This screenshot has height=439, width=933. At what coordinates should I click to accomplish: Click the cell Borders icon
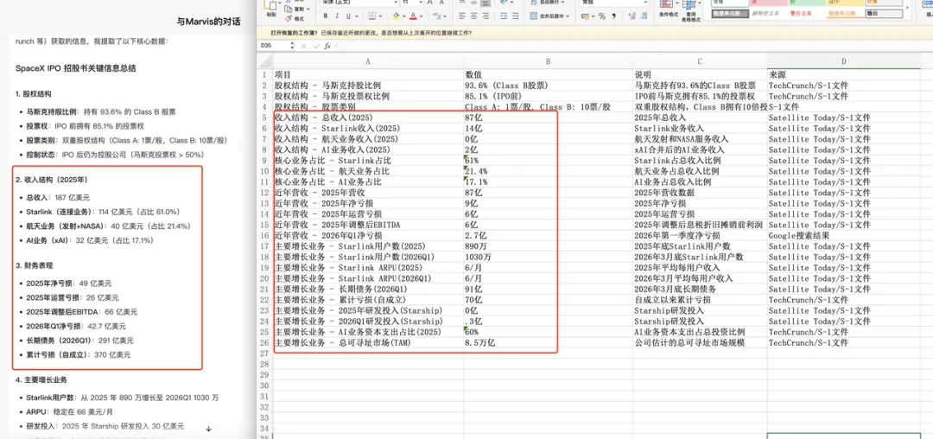371,16
